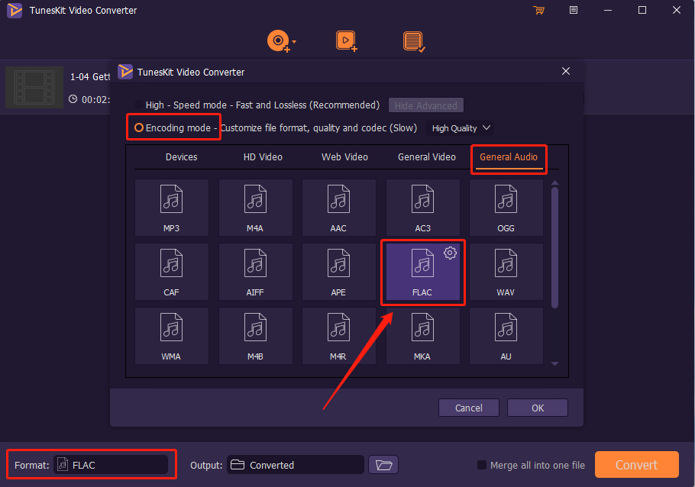Select the MKA audio format

422,336
